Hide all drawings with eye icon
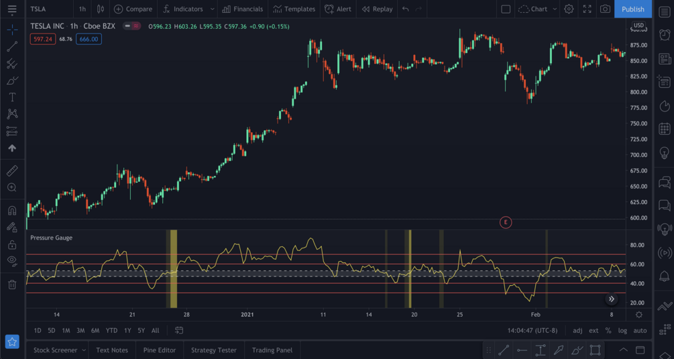The height and width of the screenshot is (359, 674). tap(12, 262)
